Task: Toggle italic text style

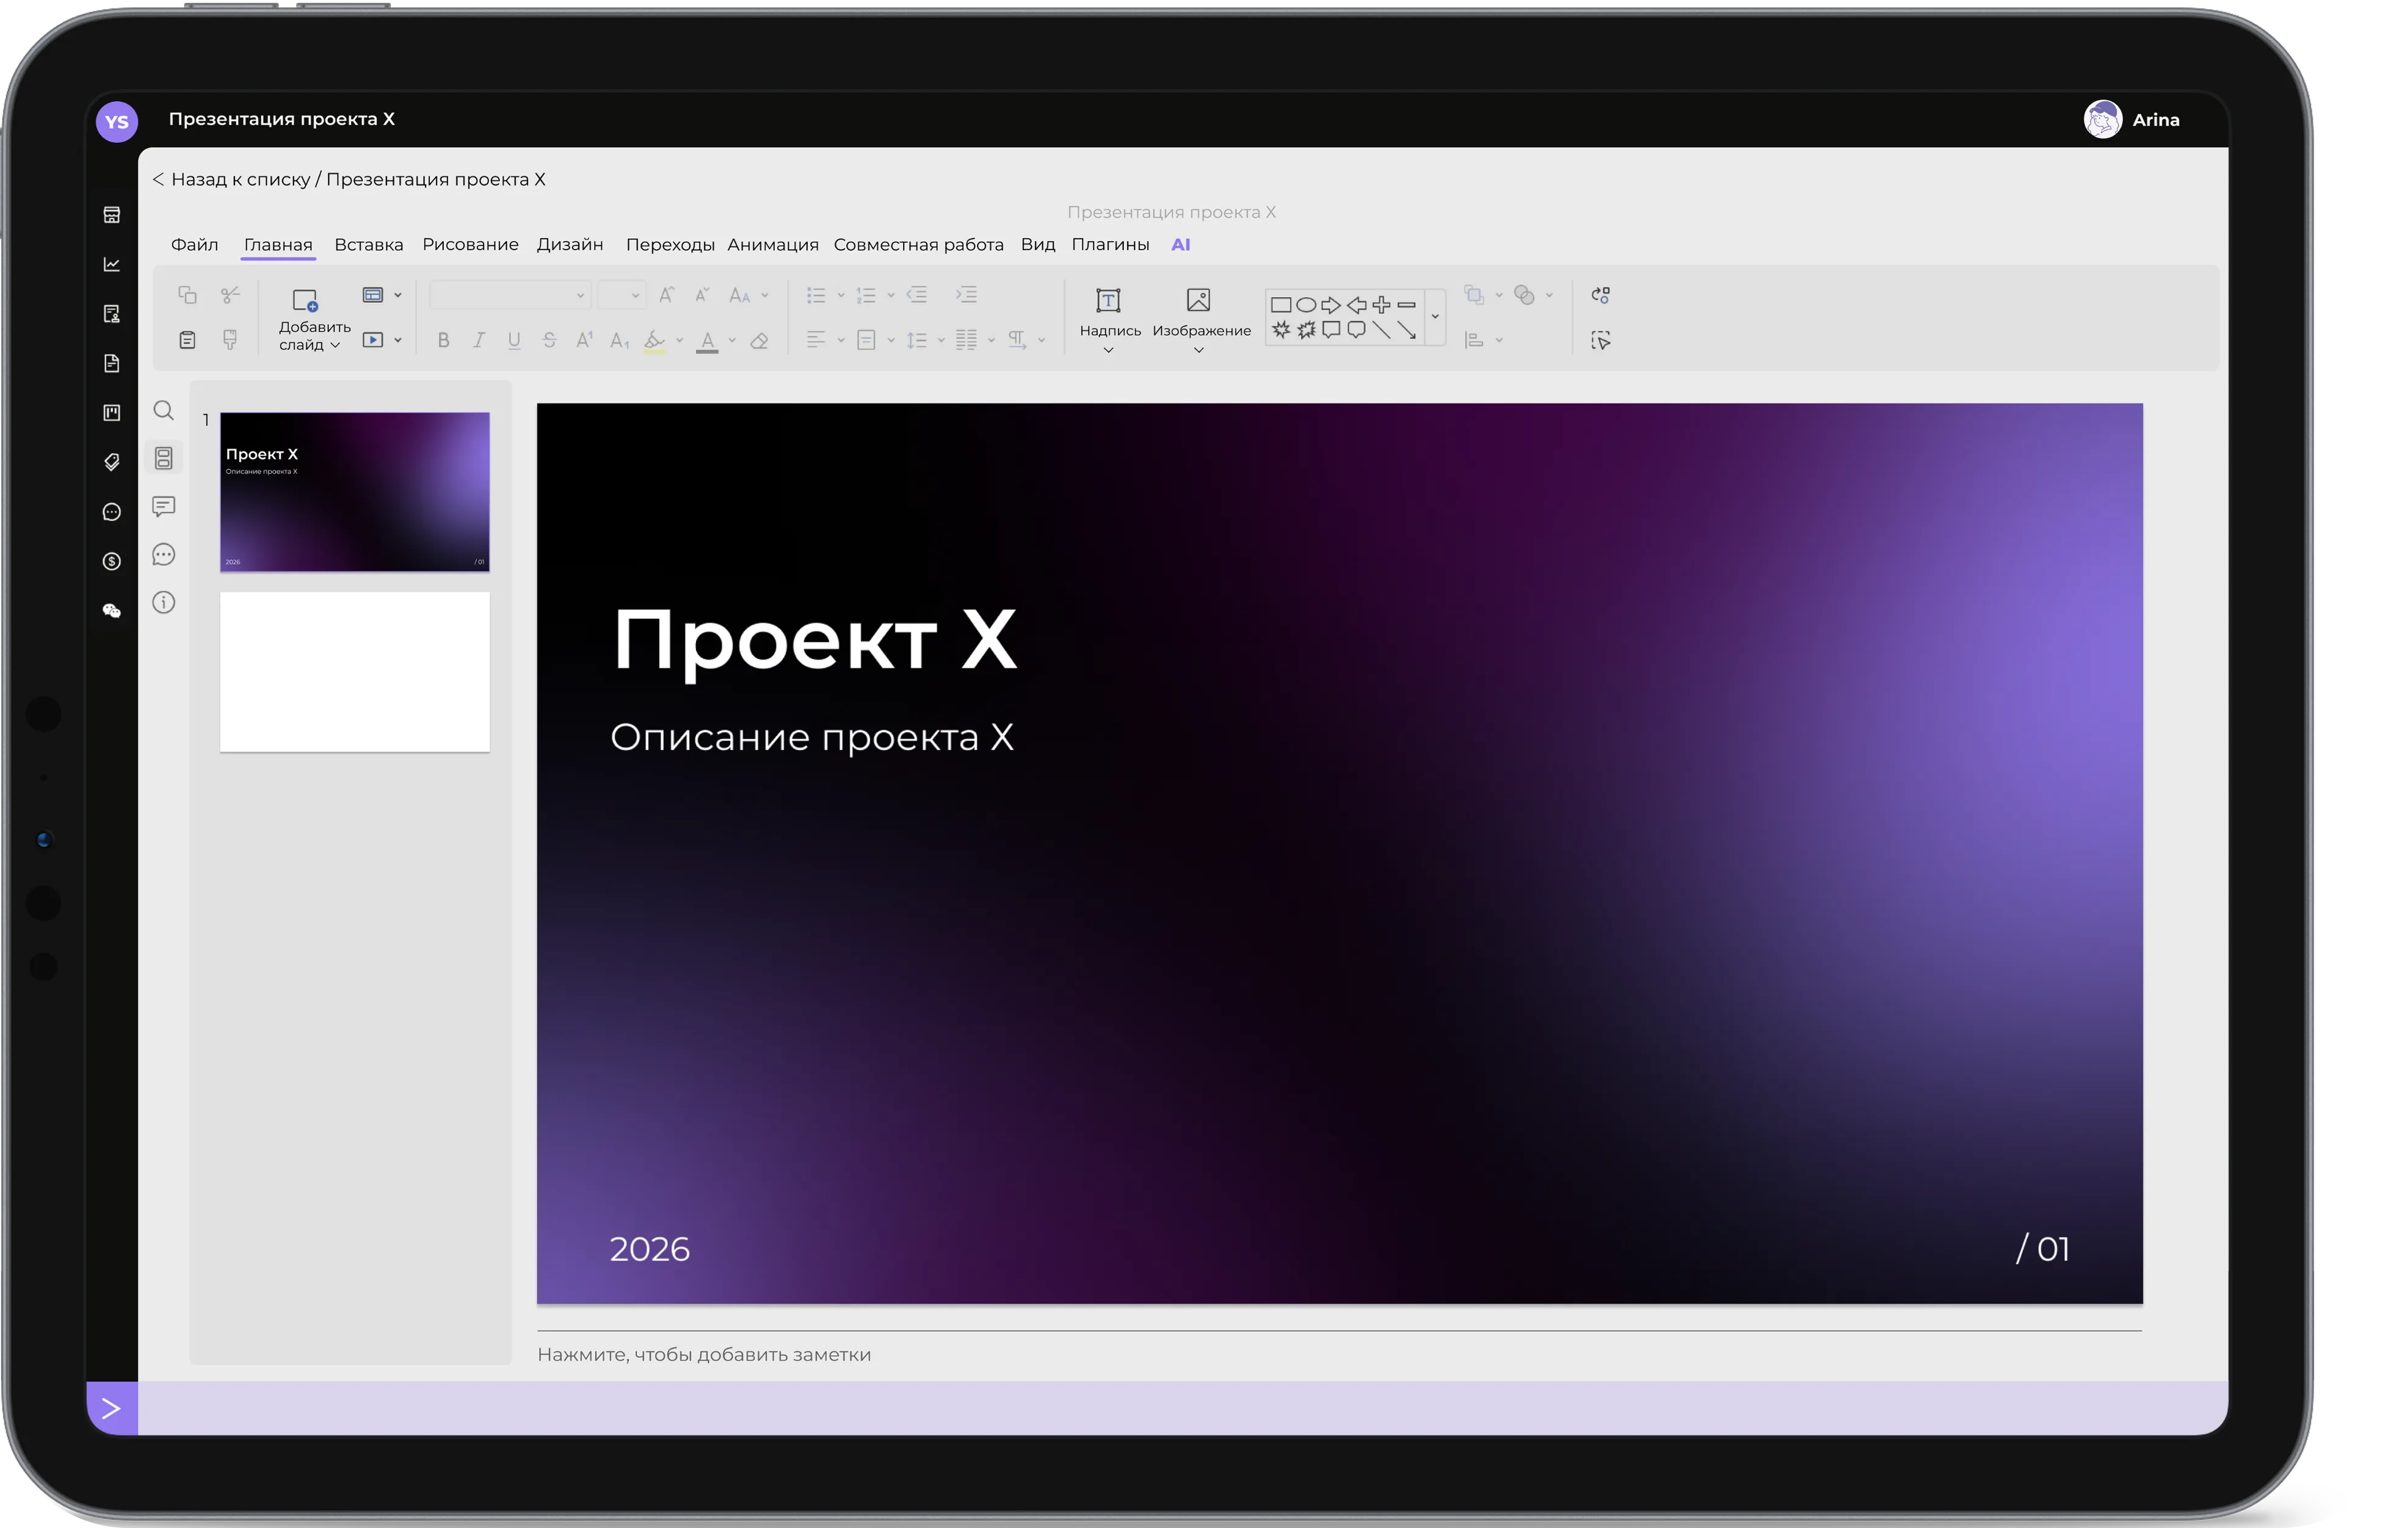Action: coord(479,341)
